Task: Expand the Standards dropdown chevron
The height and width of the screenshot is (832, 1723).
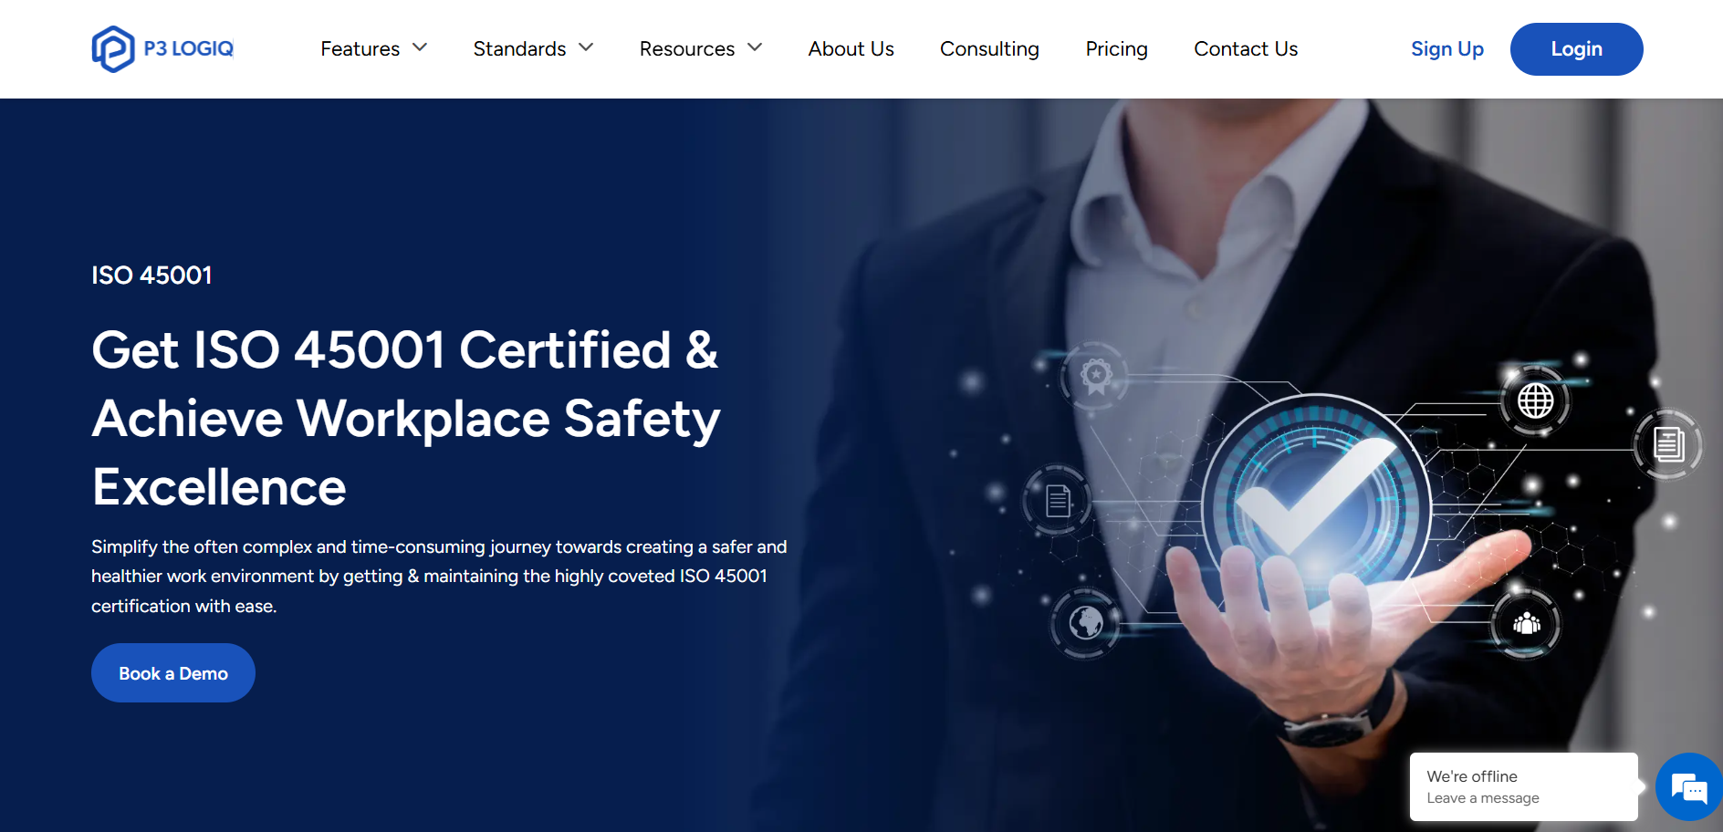Action: 586,47
